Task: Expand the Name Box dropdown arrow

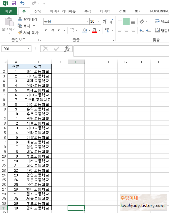Action: [28, 49]
